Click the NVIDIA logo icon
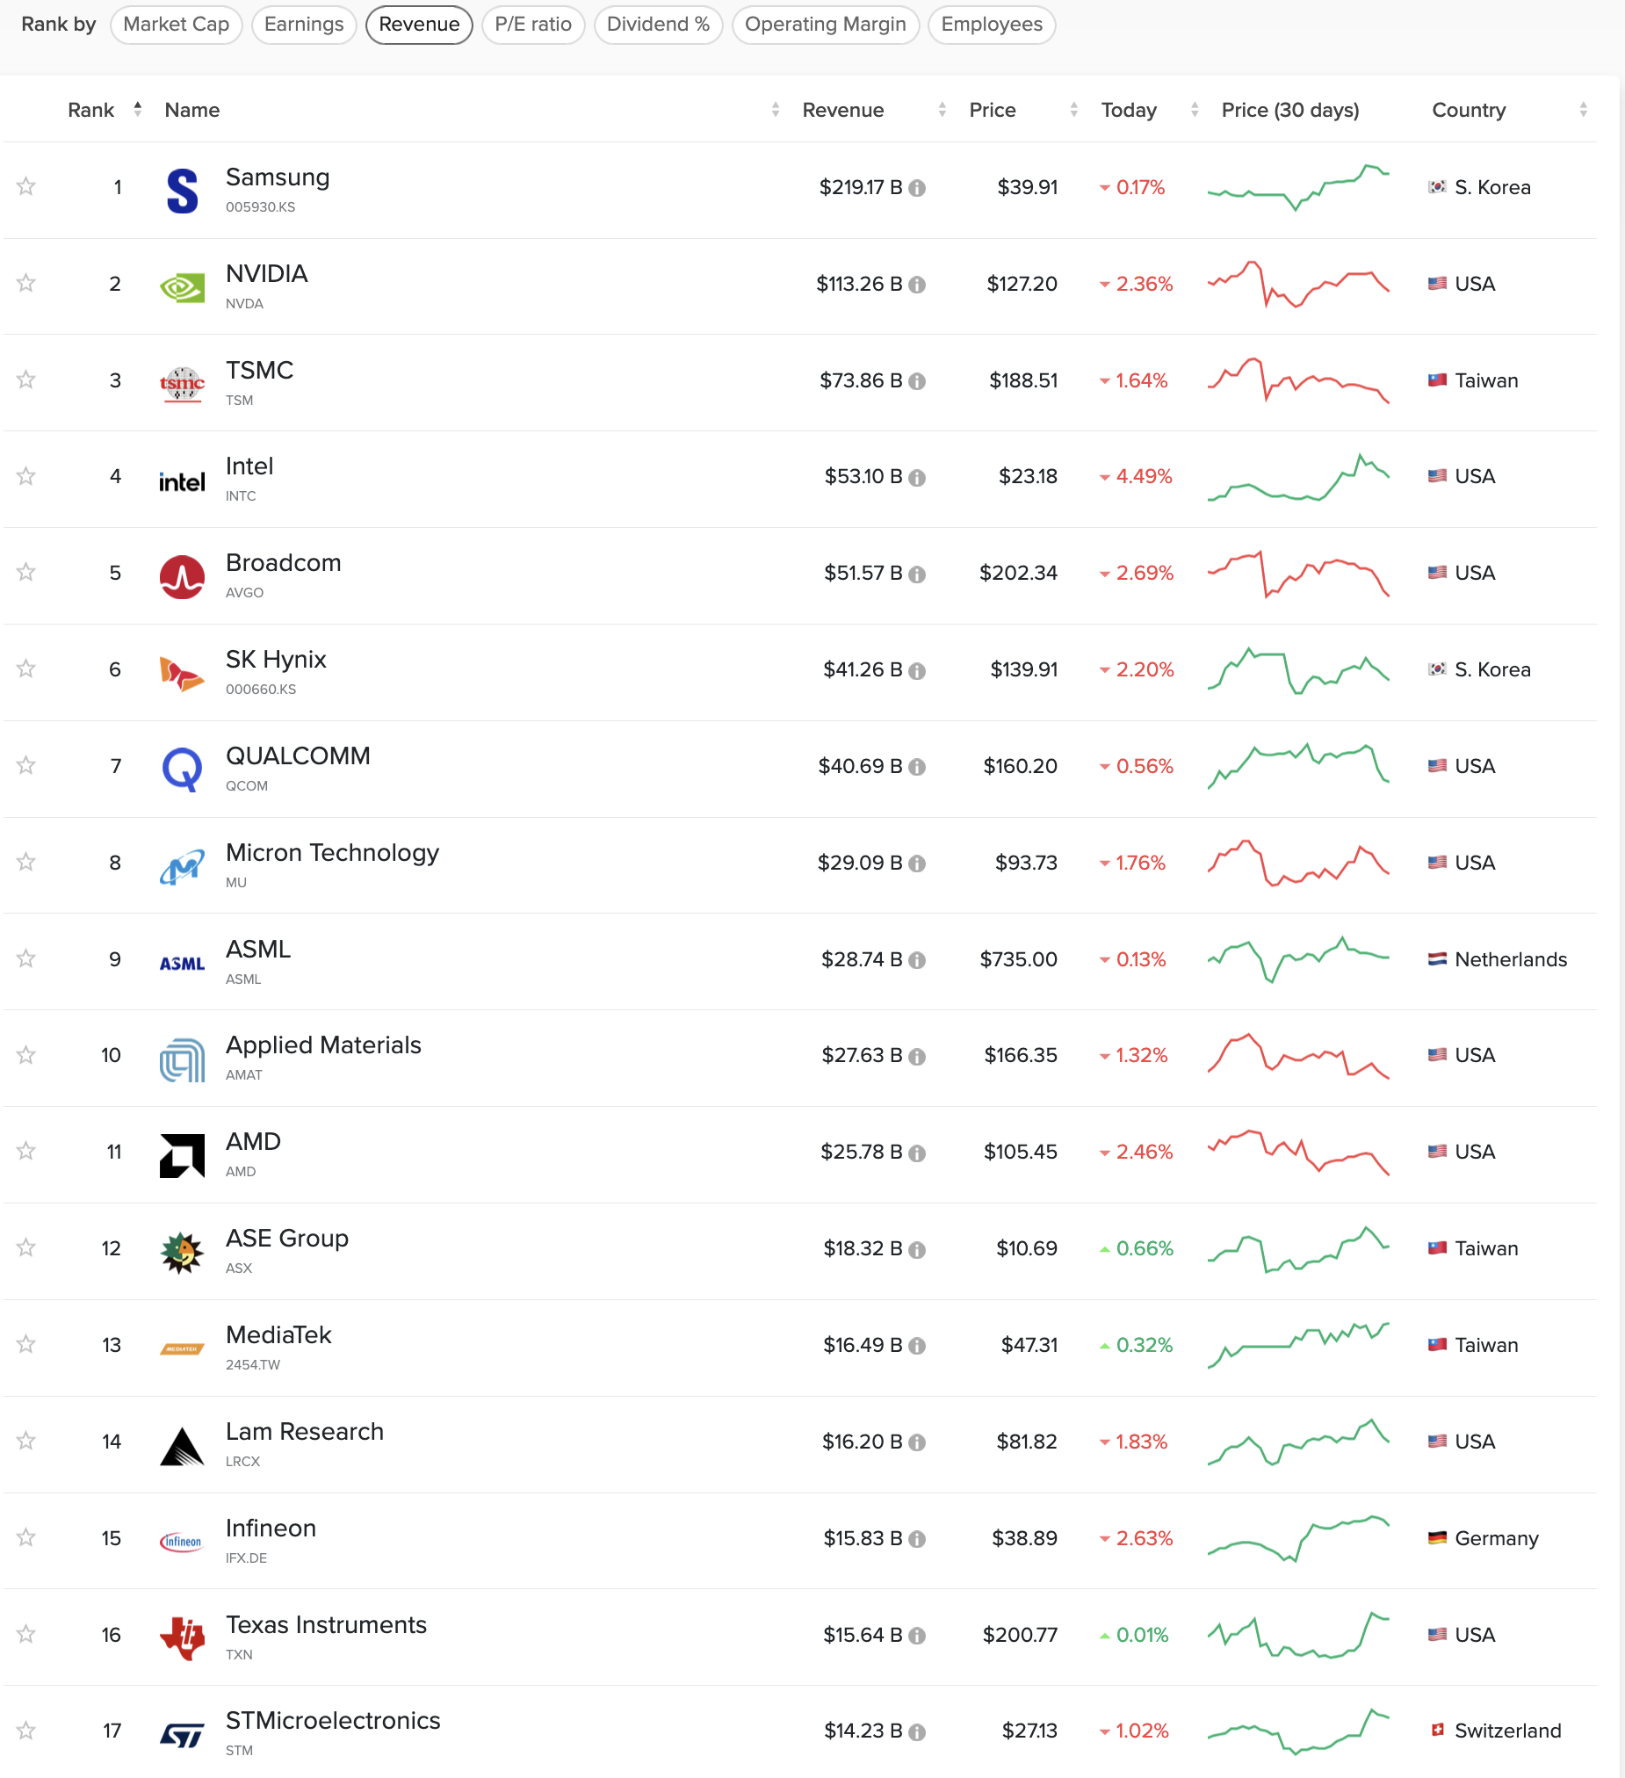This screenshot has height=1778, width=1625. point(182,287)
